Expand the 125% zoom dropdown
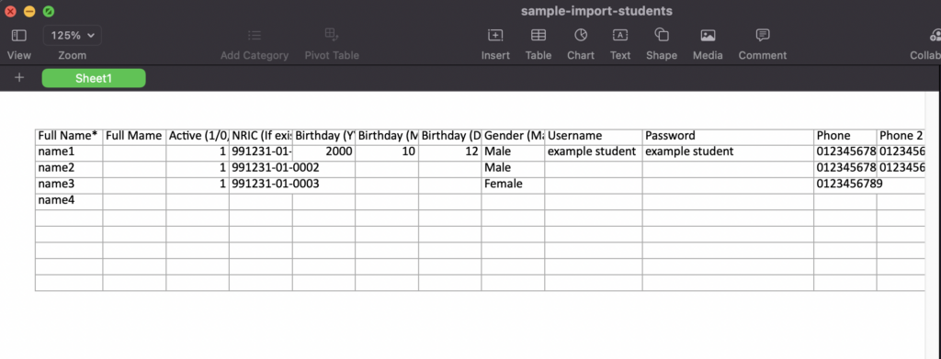 (72, 36)
